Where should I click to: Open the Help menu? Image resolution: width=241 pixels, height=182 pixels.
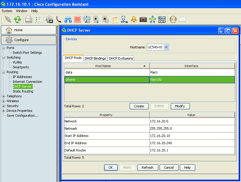click(x=35, y=11)
